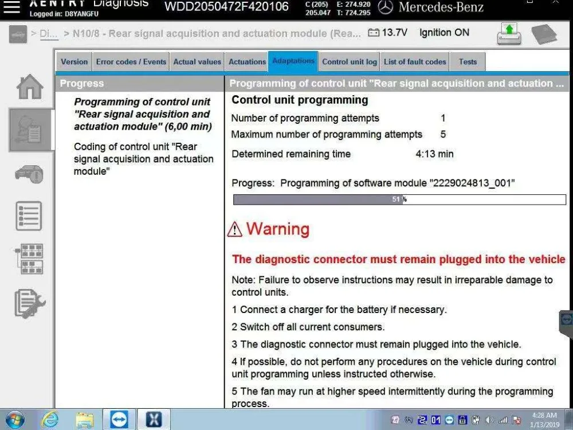This screenshot has height=430, width=573.
Task: Click the padlock tray icon
Action: [x=462, y=420]
